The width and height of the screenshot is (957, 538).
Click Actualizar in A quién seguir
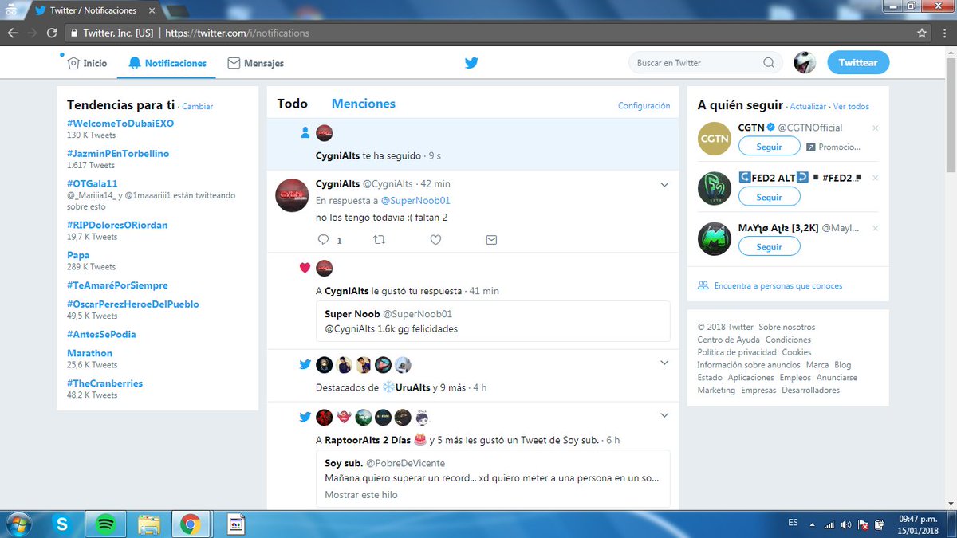click(x=808, y=106)
